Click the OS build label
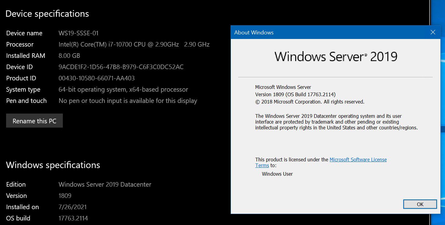The height and width of the screenshot is (225, 445). click(18, 218)
